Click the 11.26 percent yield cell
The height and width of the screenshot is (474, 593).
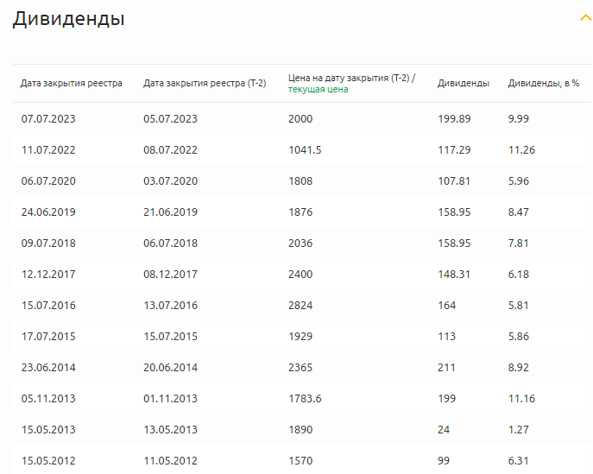(x=521, y=149)
